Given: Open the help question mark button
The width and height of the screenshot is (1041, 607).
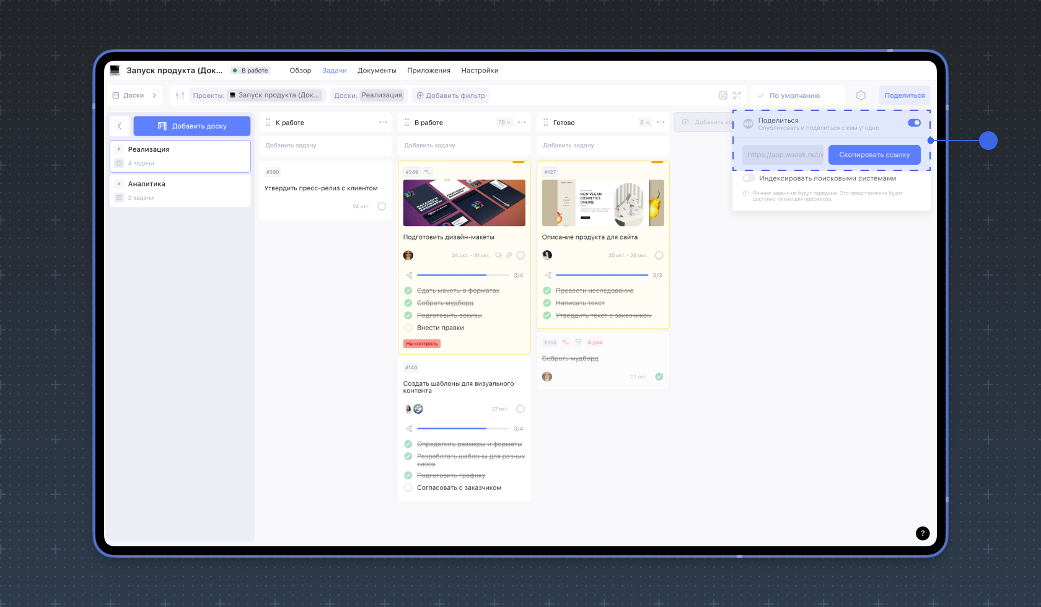Looking at the screenshot, I should tap(922, 533).
